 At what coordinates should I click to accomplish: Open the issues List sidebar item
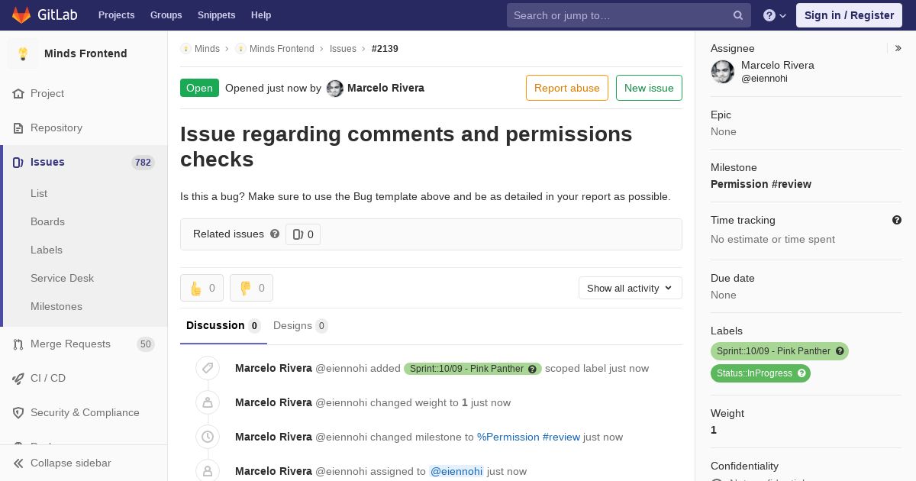(x=39, y=194)
